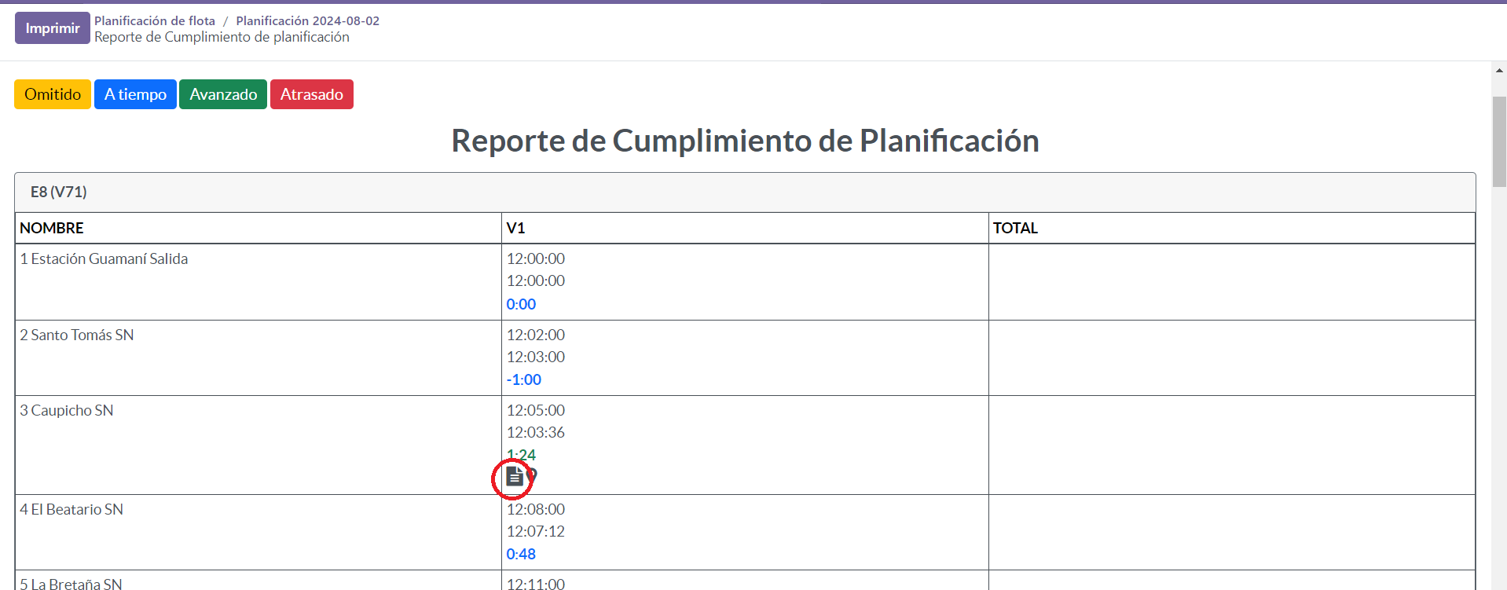Select the E8 (V71) section header

pyautogui.click(x=745, y=192)
